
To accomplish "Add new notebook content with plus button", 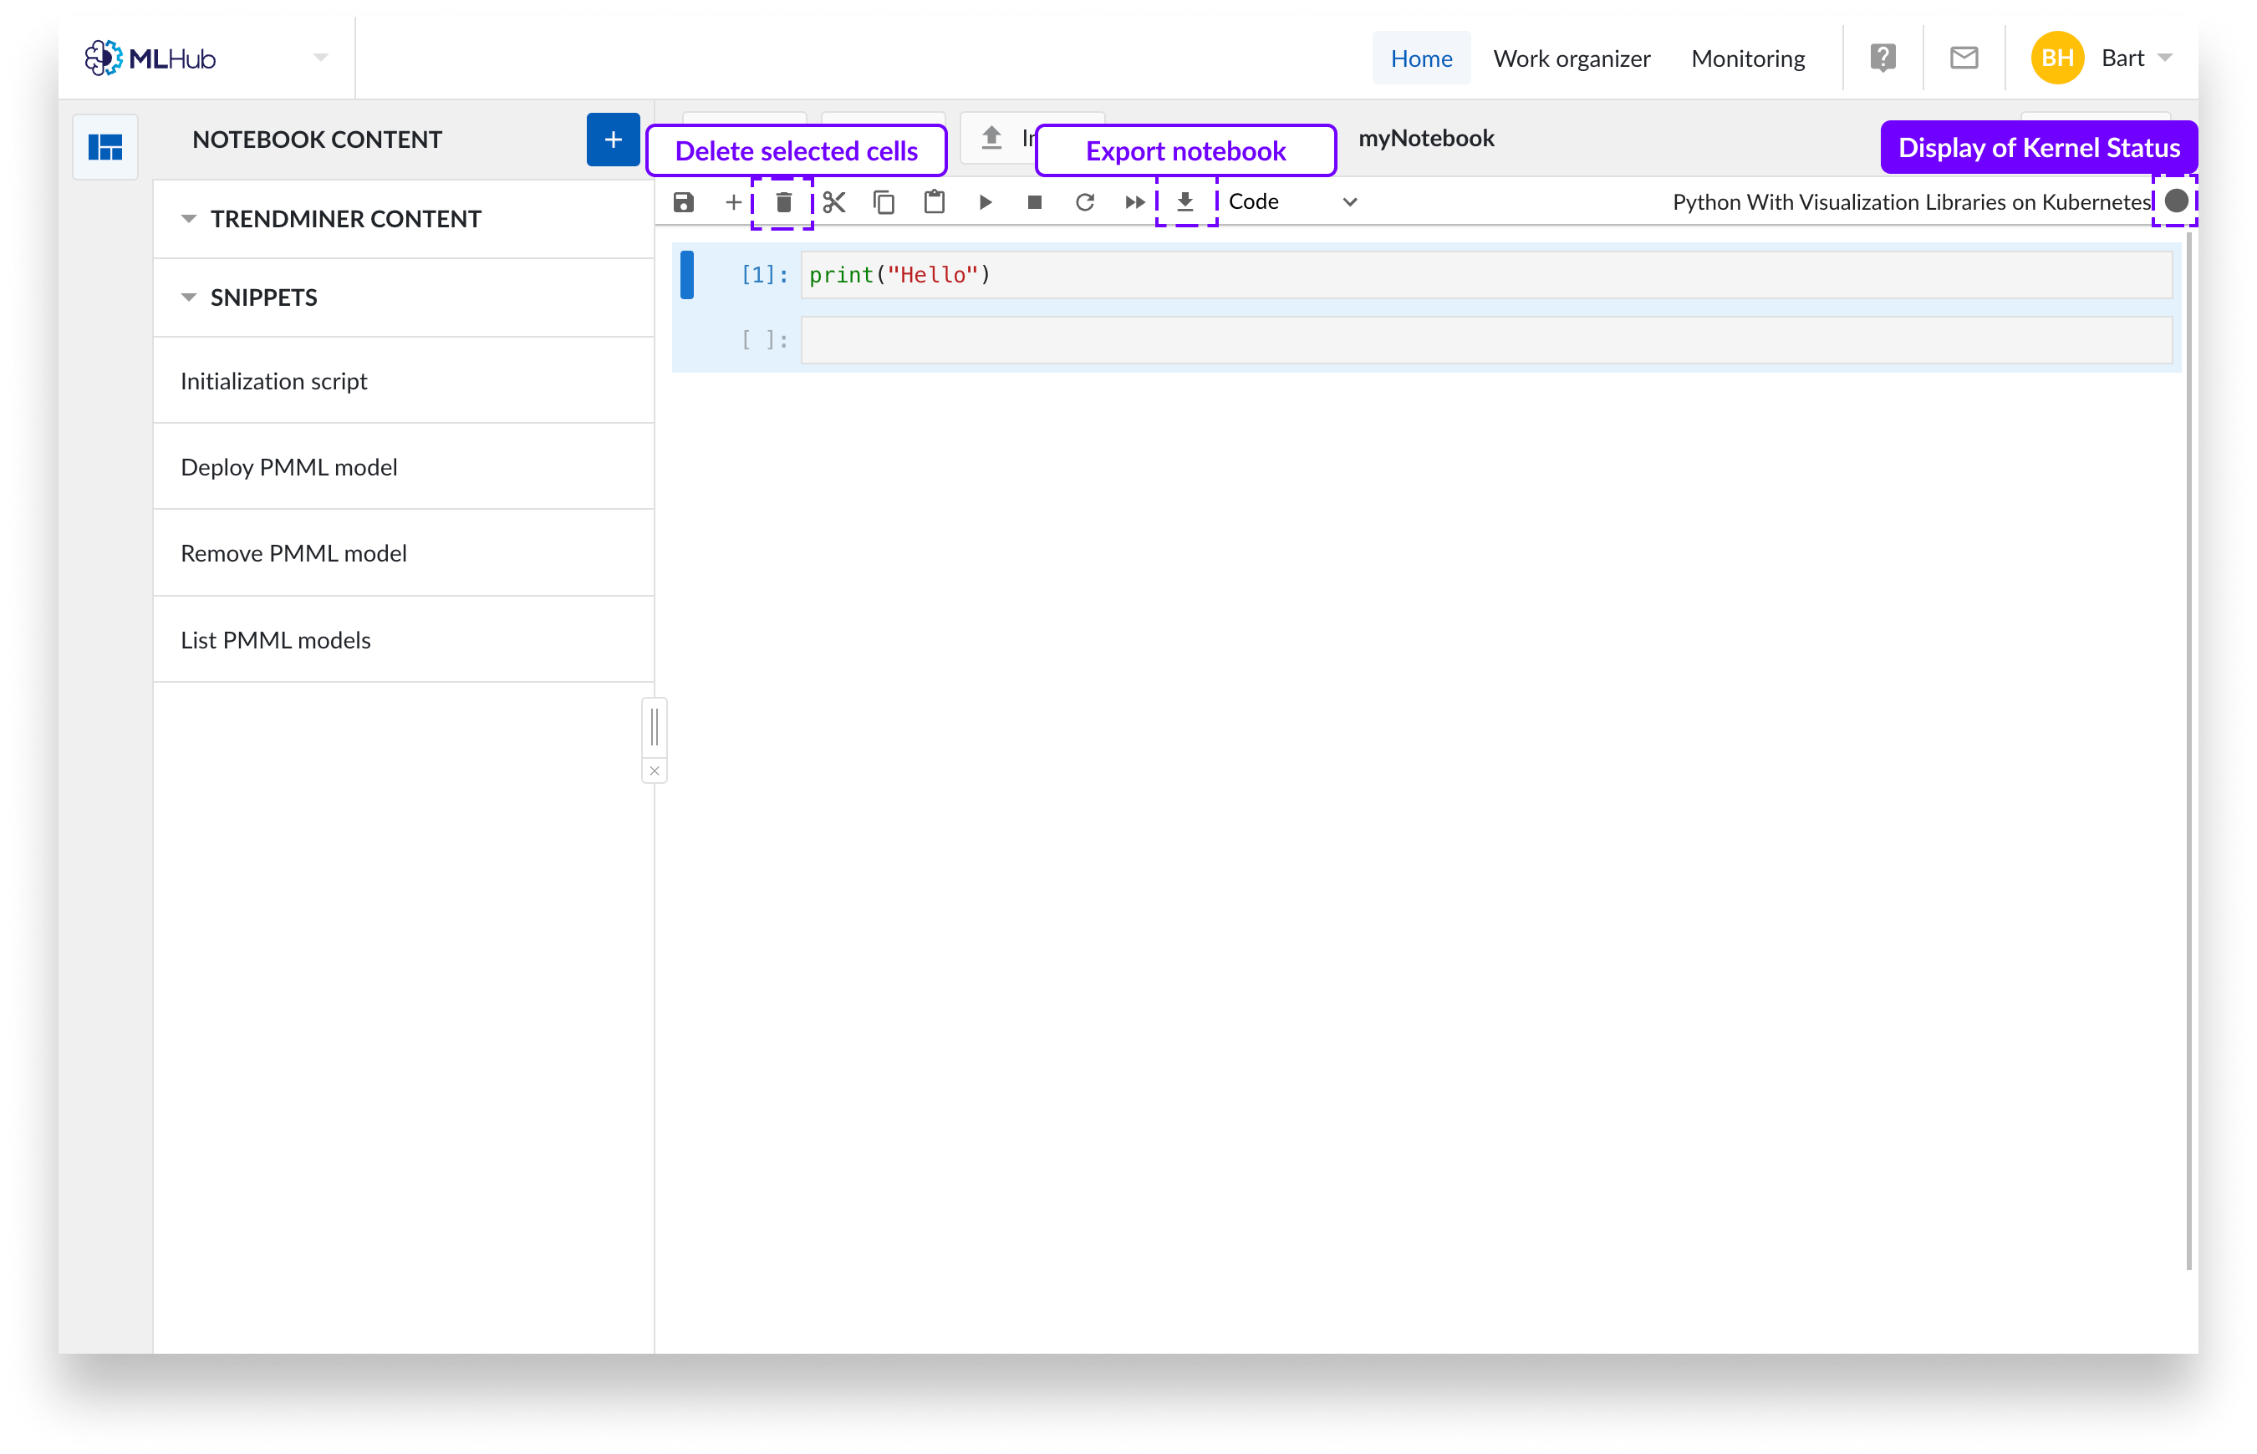I will pos(613,140).
